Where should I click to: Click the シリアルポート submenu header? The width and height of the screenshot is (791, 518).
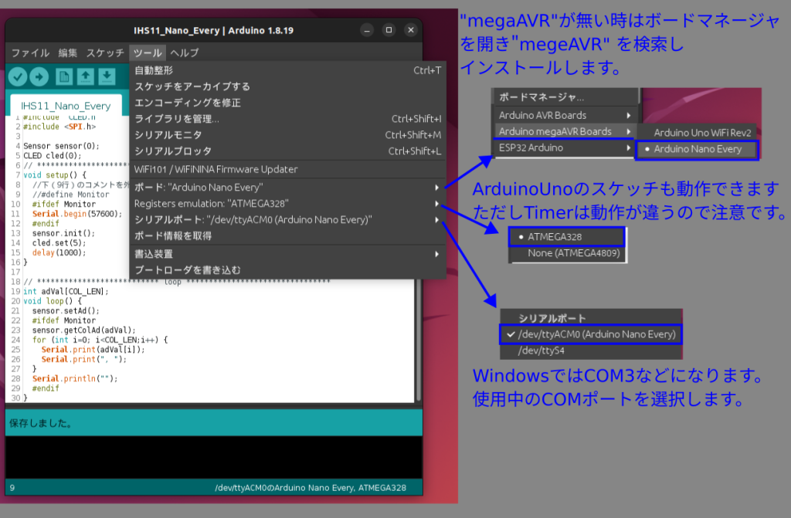552,318
